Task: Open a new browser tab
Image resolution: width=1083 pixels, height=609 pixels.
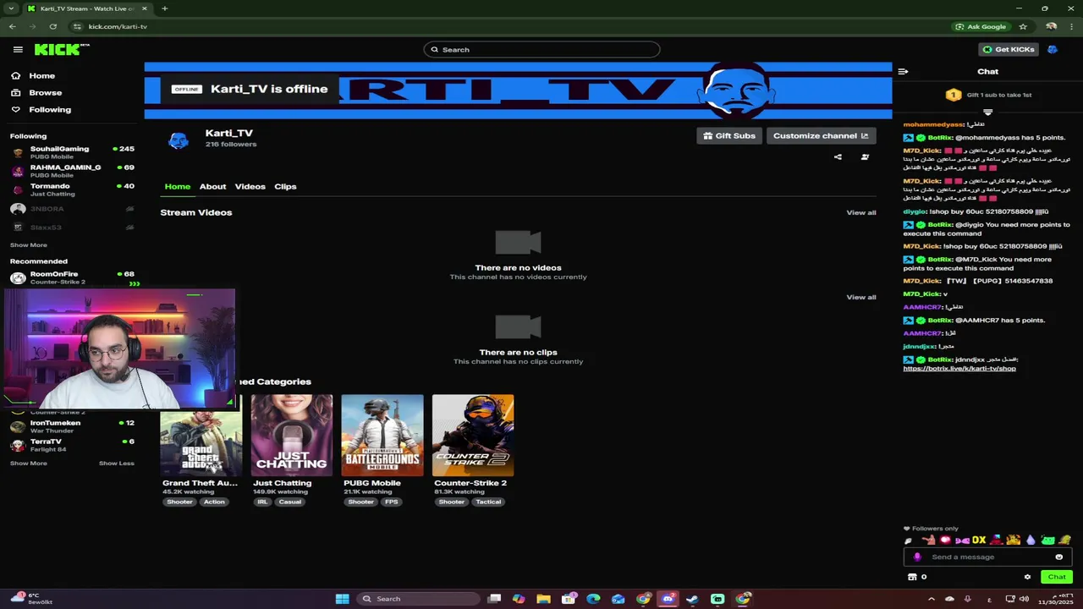Action: (x=165, y=8)
